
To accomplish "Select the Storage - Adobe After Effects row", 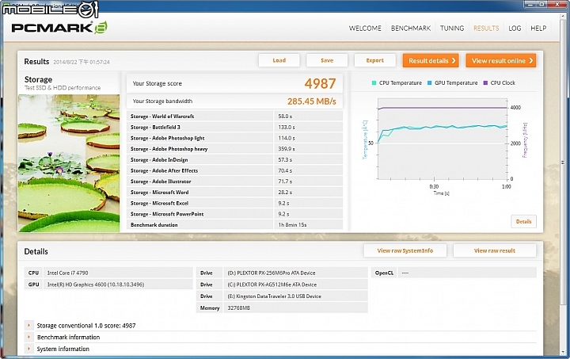I will click(x=234, y=170).
